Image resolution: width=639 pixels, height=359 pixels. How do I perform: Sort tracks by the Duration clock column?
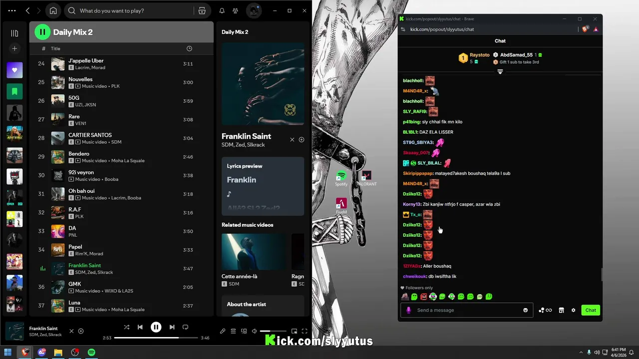tap(189, 48)
